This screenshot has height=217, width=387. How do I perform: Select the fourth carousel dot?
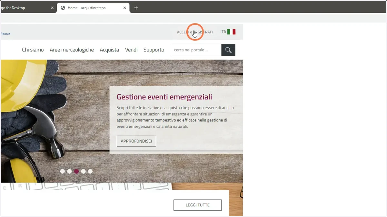click(84, 171)
